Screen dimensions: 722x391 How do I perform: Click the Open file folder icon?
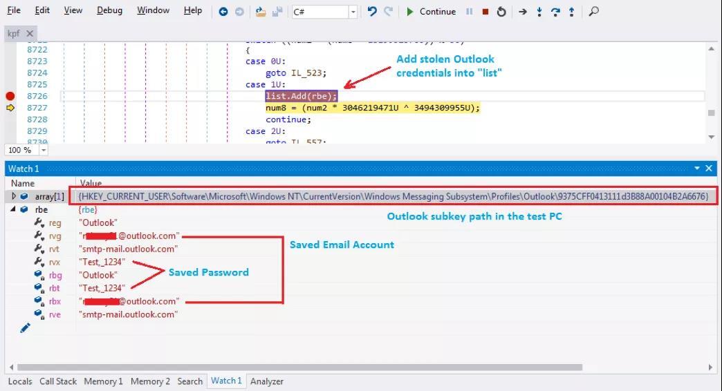260,12
